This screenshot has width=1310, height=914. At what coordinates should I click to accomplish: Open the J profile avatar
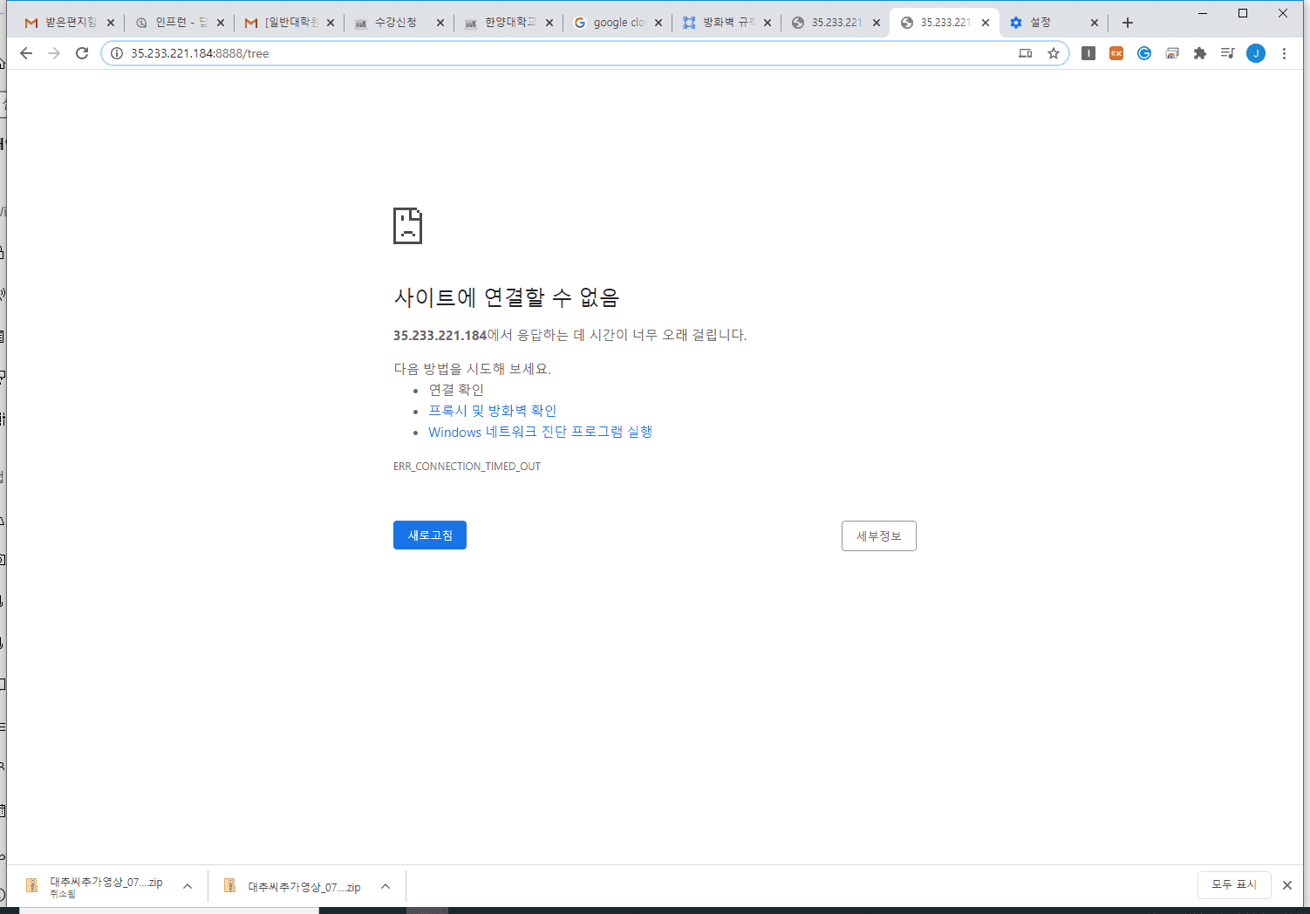coord(1256,53)
